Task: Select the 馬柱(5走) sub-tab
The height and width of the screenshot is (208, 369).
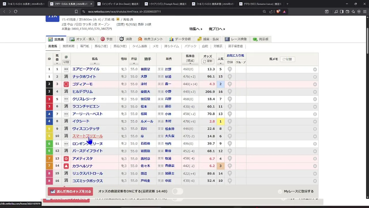Action: (x=101, y=46)
